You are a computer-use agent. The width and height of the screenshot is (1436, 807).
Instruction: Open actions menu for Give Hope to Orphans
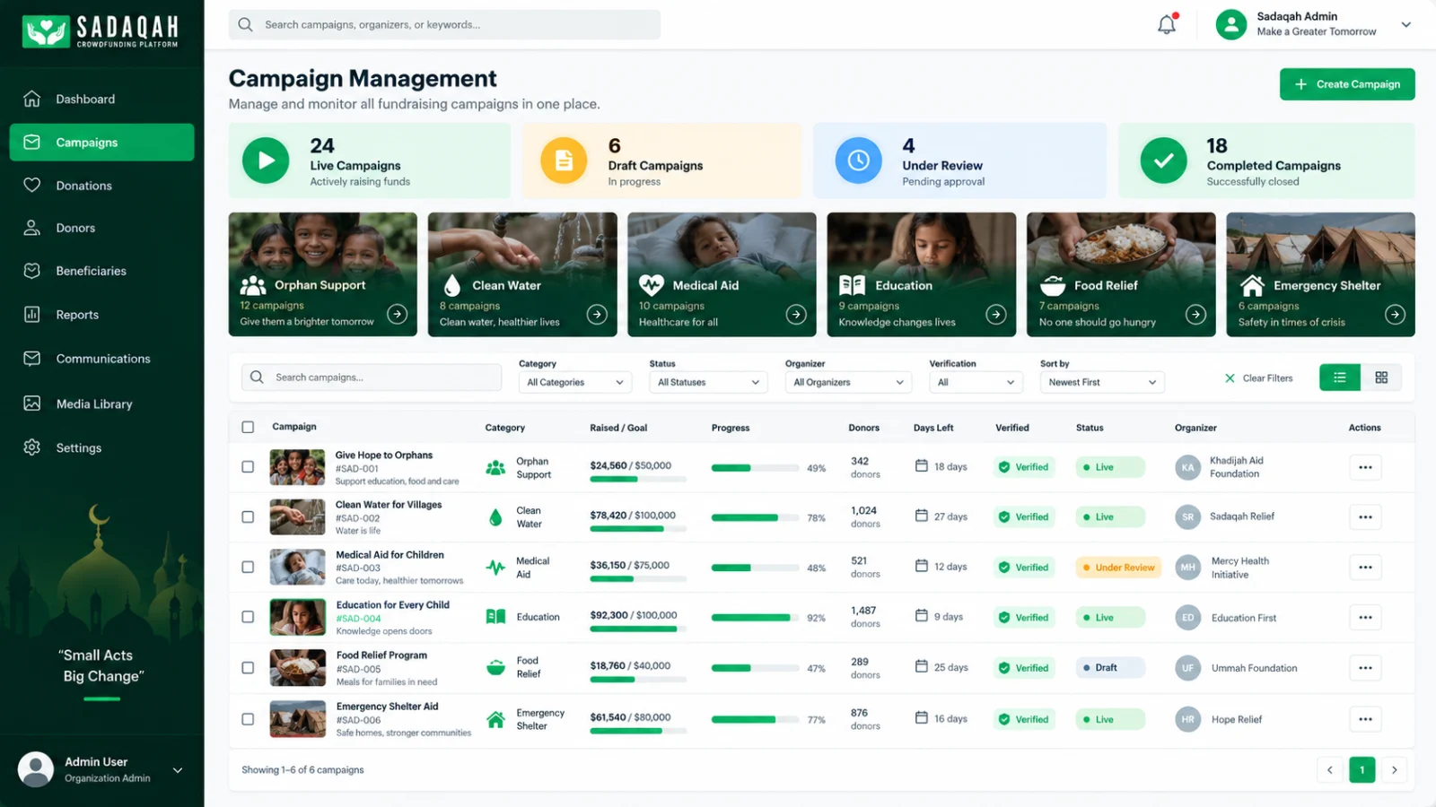coord(1365,467)
